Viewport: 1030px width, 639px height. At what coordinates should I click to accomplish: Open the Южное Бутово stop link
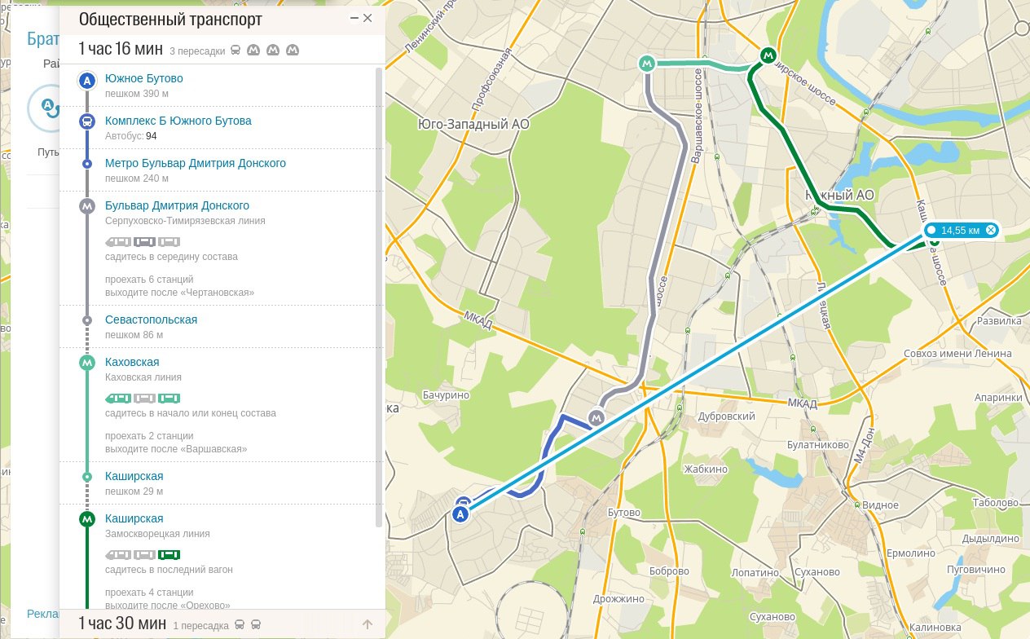pyautogui.click(x=143, y=79)
